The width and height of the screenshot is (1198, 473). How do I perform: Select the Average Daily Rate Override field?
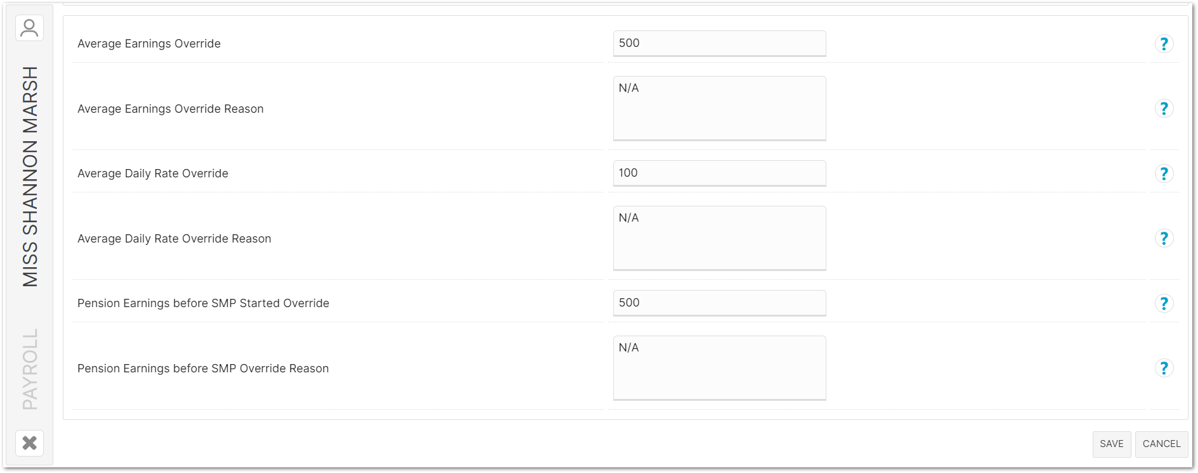[719, 173]
